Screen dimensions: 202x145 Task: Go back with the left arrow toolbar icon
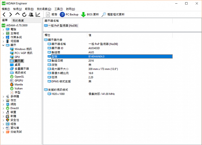point(4,15)
